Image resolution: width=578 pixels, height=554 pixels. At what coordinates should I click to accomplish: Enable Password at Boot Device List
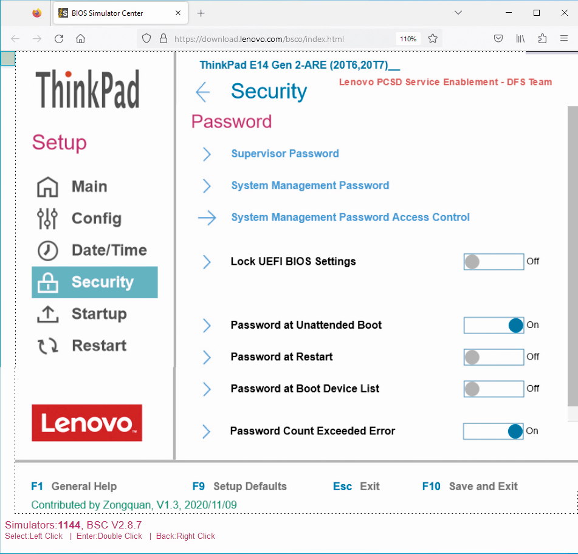coord(494,389)
